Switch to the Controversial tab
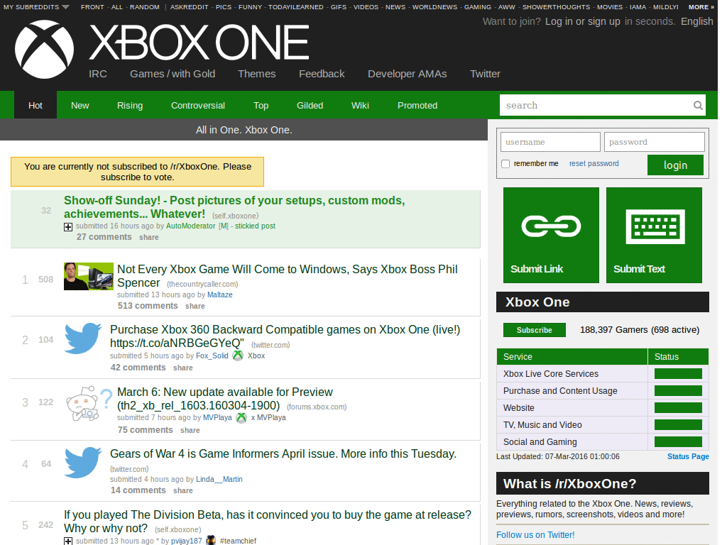 [198, 105]
